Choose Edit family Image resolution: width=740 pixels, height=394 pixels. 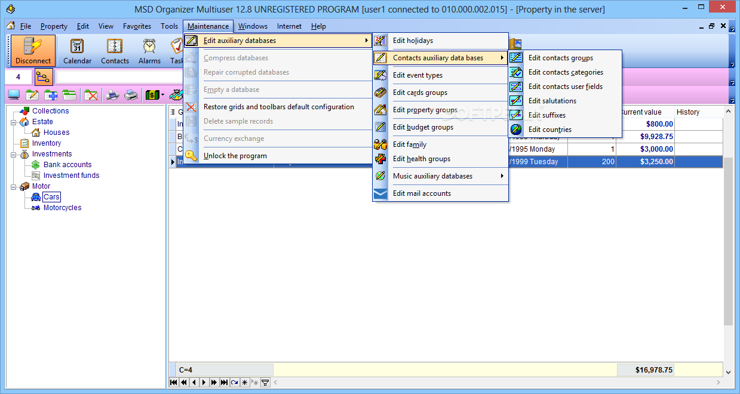pos(440,144)
